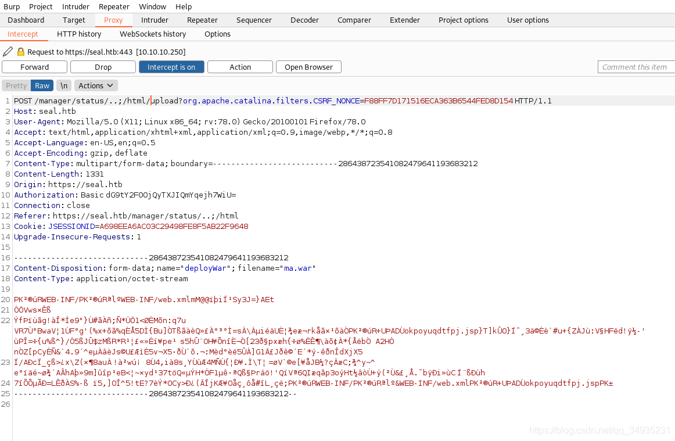Click the 'Origin: https://seal.htb' header
This screenshot has width=675, height=441.
point(68,184)
